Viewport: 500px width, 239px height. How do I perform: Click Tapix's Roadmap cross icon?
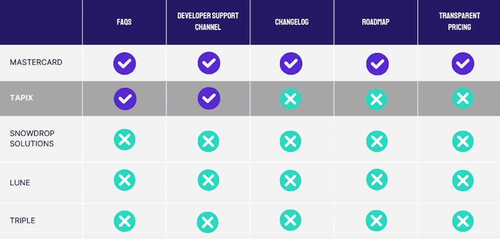[376, 100]
